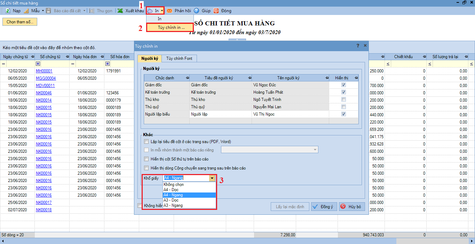Click Lấy lại mặc định button
The width and height of the screenshot is (475, 244).
coord(290,207)
